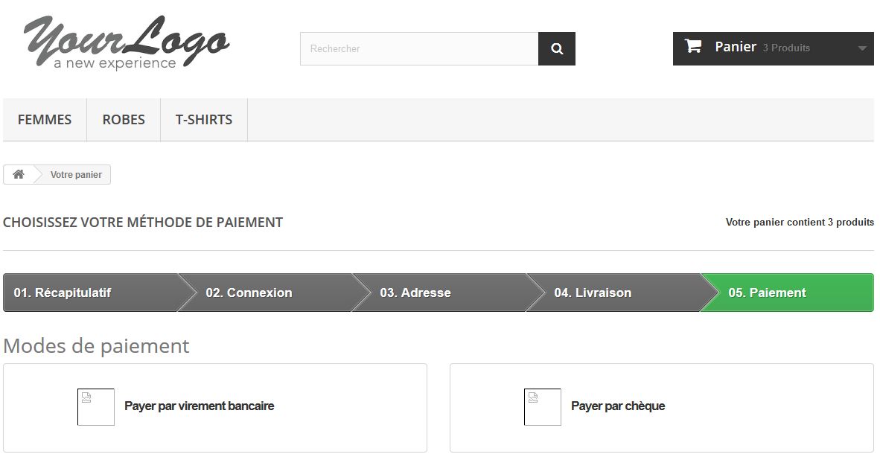Click the magnifier search button
The image size is (880, 460).
pyautogui.click(x=556, y=49)
